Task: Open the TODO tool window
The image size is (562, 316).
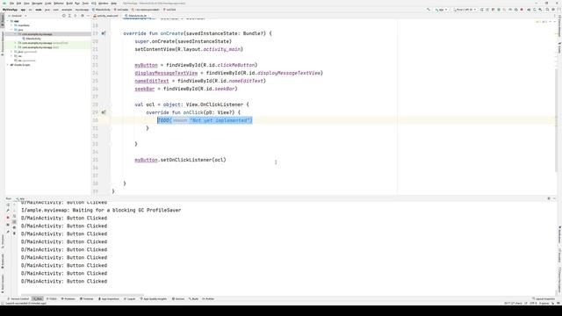Action: (x=52, y=298)
